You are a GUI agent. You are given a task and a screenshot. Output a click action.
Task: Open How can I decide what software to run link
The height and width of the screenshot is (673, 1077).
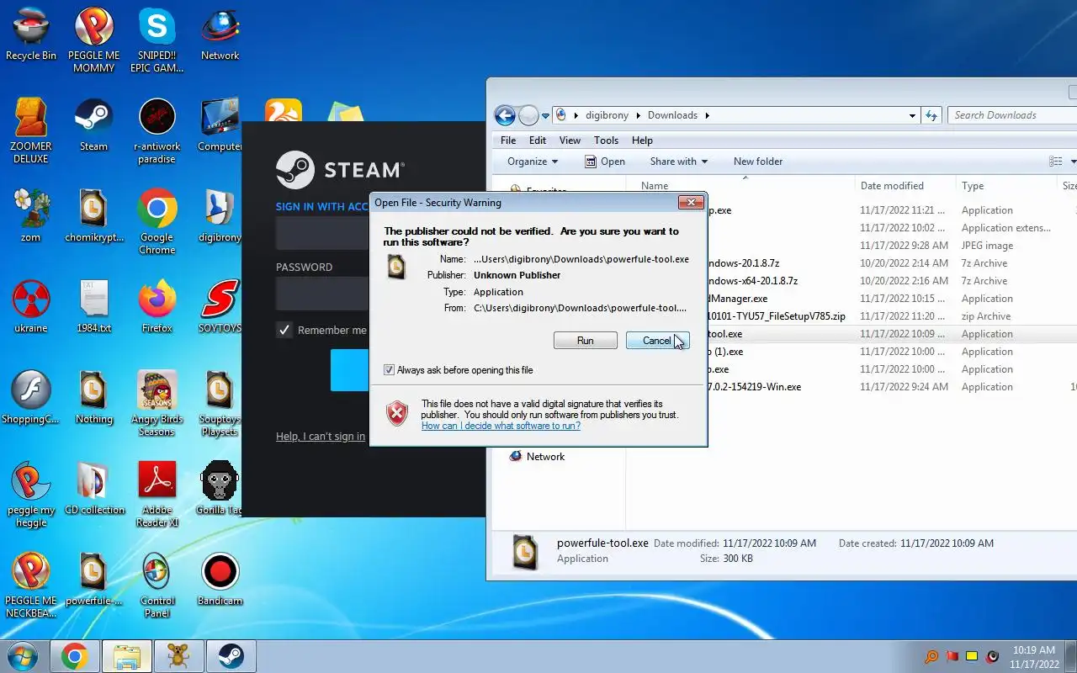[x=501, y=426]
